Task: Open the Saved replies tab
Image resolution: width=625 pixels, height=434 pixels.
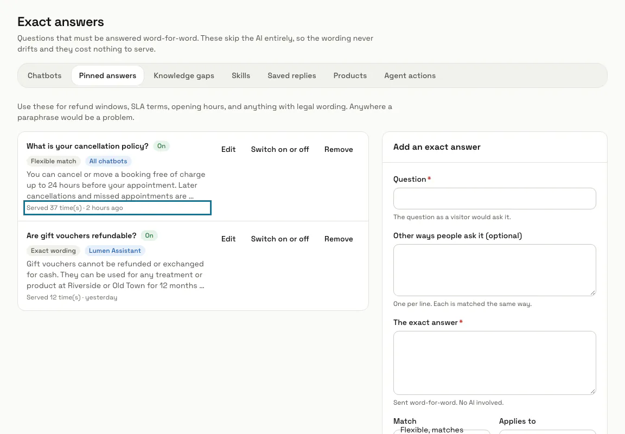Action: pos(292,76)
